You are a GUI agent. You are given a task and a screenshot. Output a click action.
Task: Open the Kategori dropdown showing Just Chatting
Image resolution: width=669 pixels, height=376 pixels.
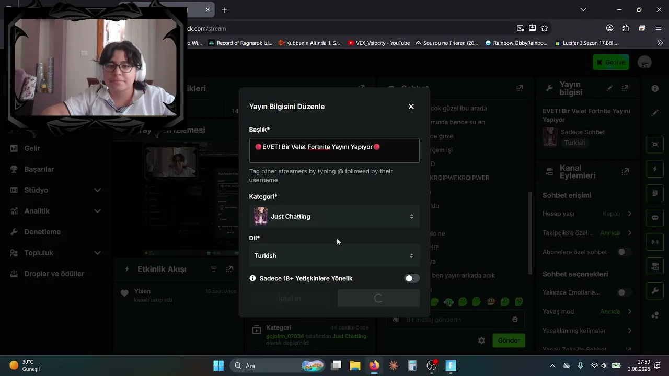[334, 216]
